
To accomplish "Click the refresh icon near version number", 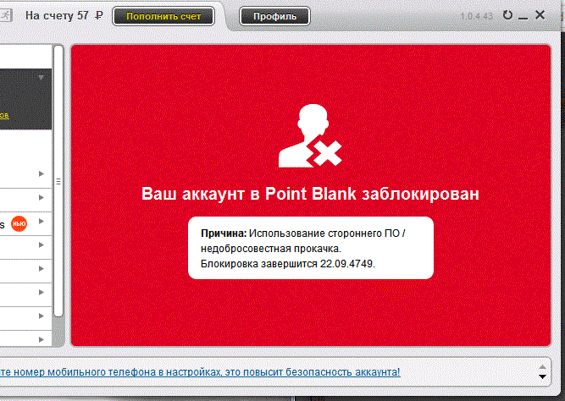I will click(507, 15).
